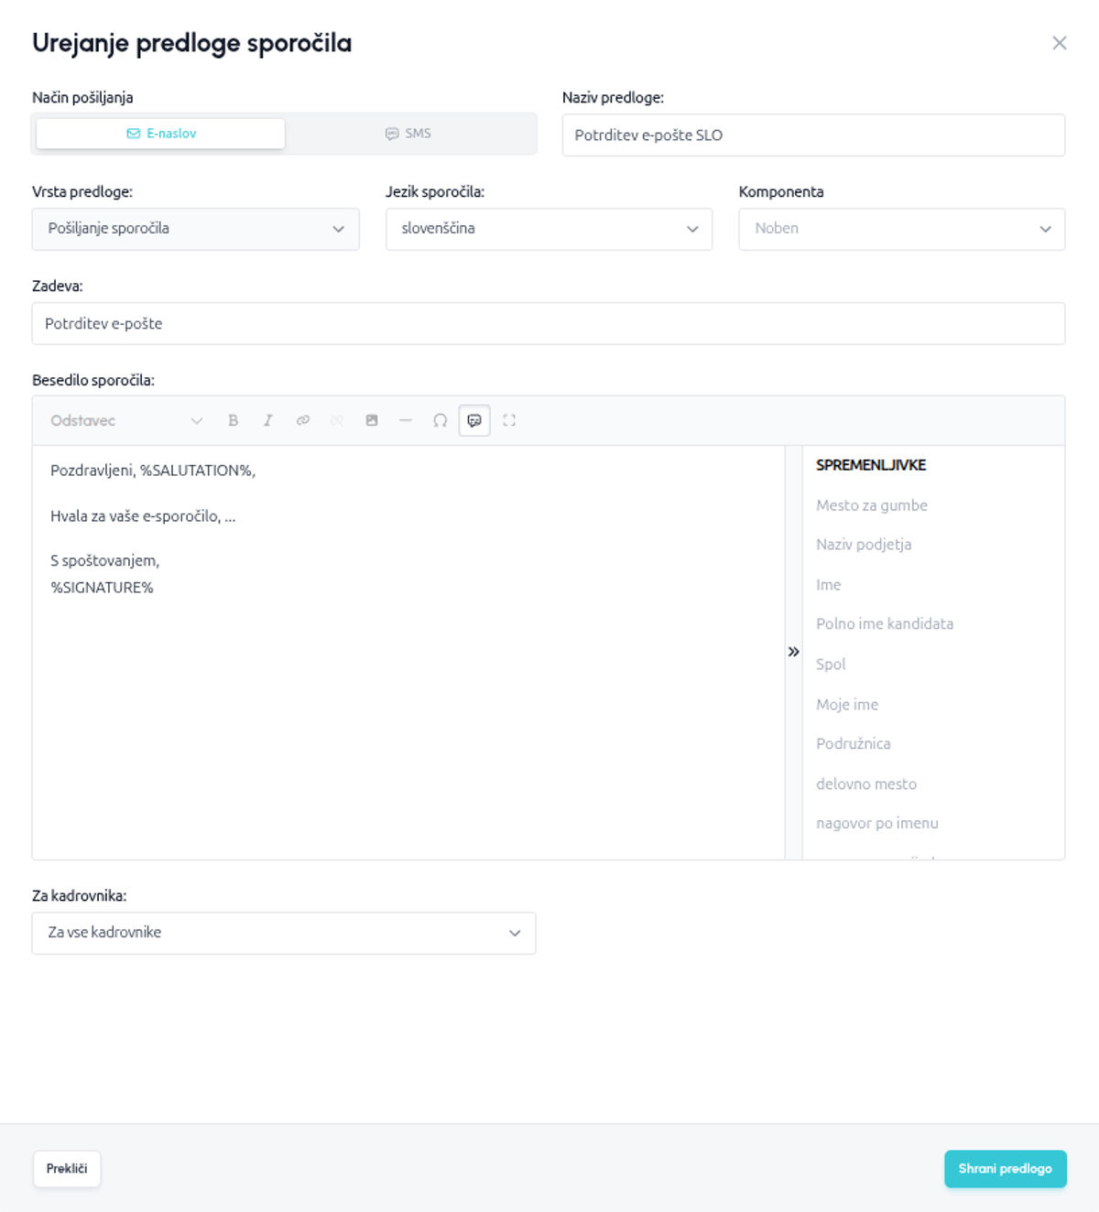
Task: Click the 'Hvala za vaše e-sporočilo, ...' line
Action: point(143,516)
